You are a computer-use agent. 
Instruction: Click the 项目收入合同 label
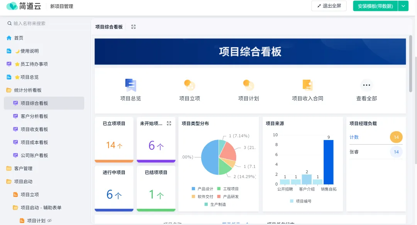click(308, 98)
